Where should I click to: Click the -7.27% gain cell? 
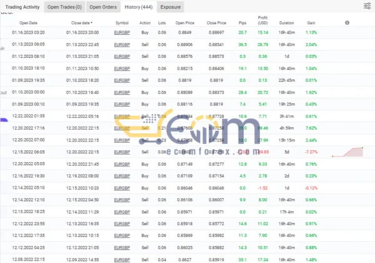tap(311, 152)
